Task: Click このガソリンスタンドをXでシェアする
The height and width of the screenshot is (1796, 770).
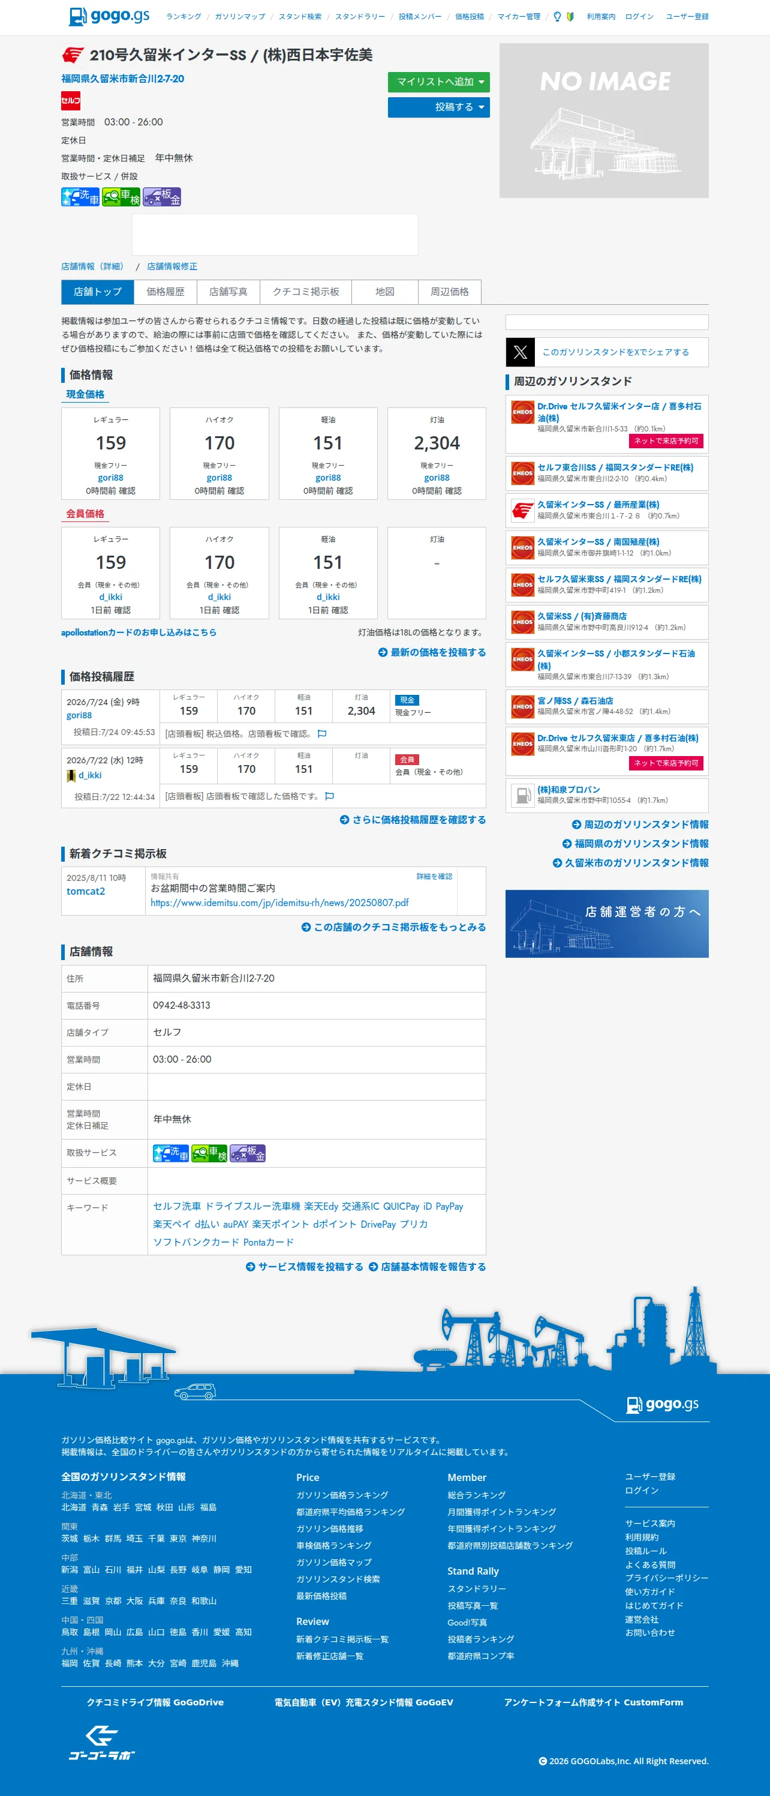Action: (x=616, y=352)
